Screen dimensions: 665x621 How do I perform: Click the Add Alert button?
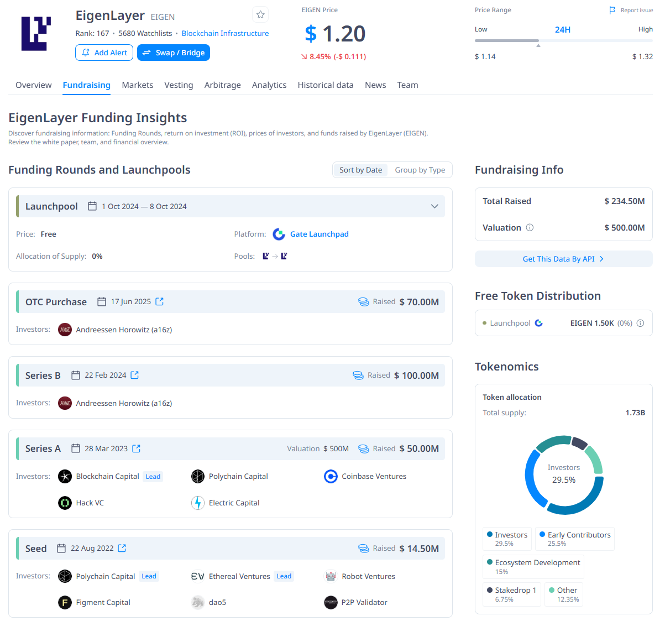coord(104,53)
